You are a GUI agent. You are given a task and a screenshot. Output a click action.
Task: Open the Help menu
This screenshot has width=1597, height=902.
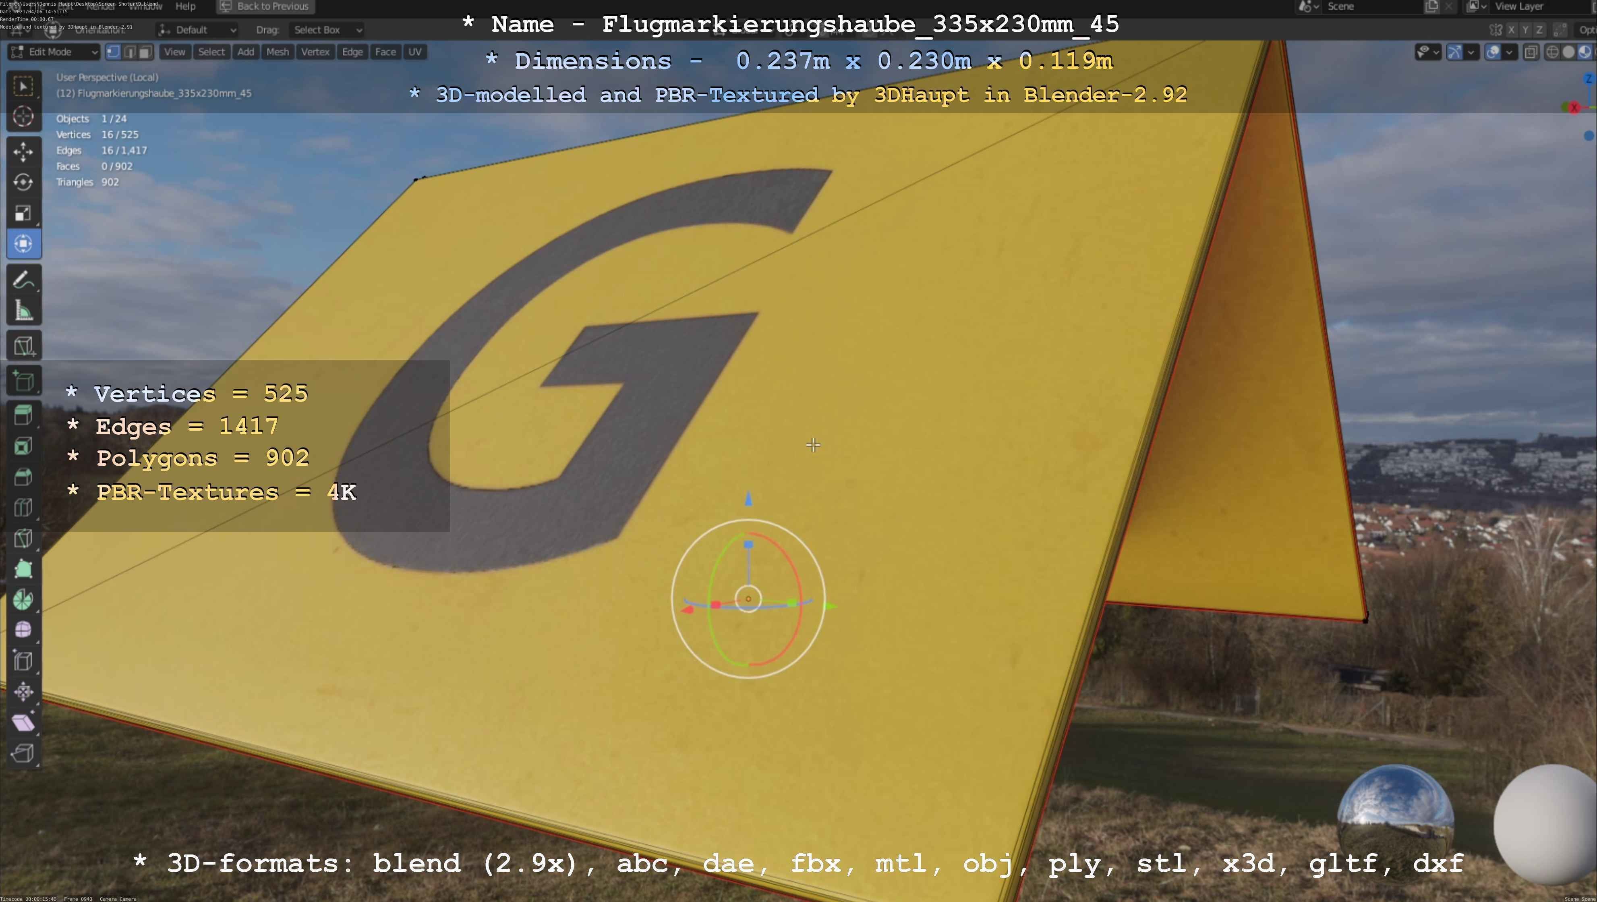pyautogui.click(x=185, y=6)
